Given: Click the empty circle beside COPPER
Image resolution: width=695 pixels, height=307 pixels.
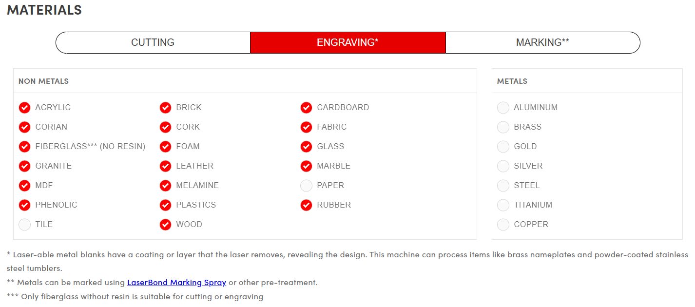Looking at the screenshot, I should pos(503,225).
